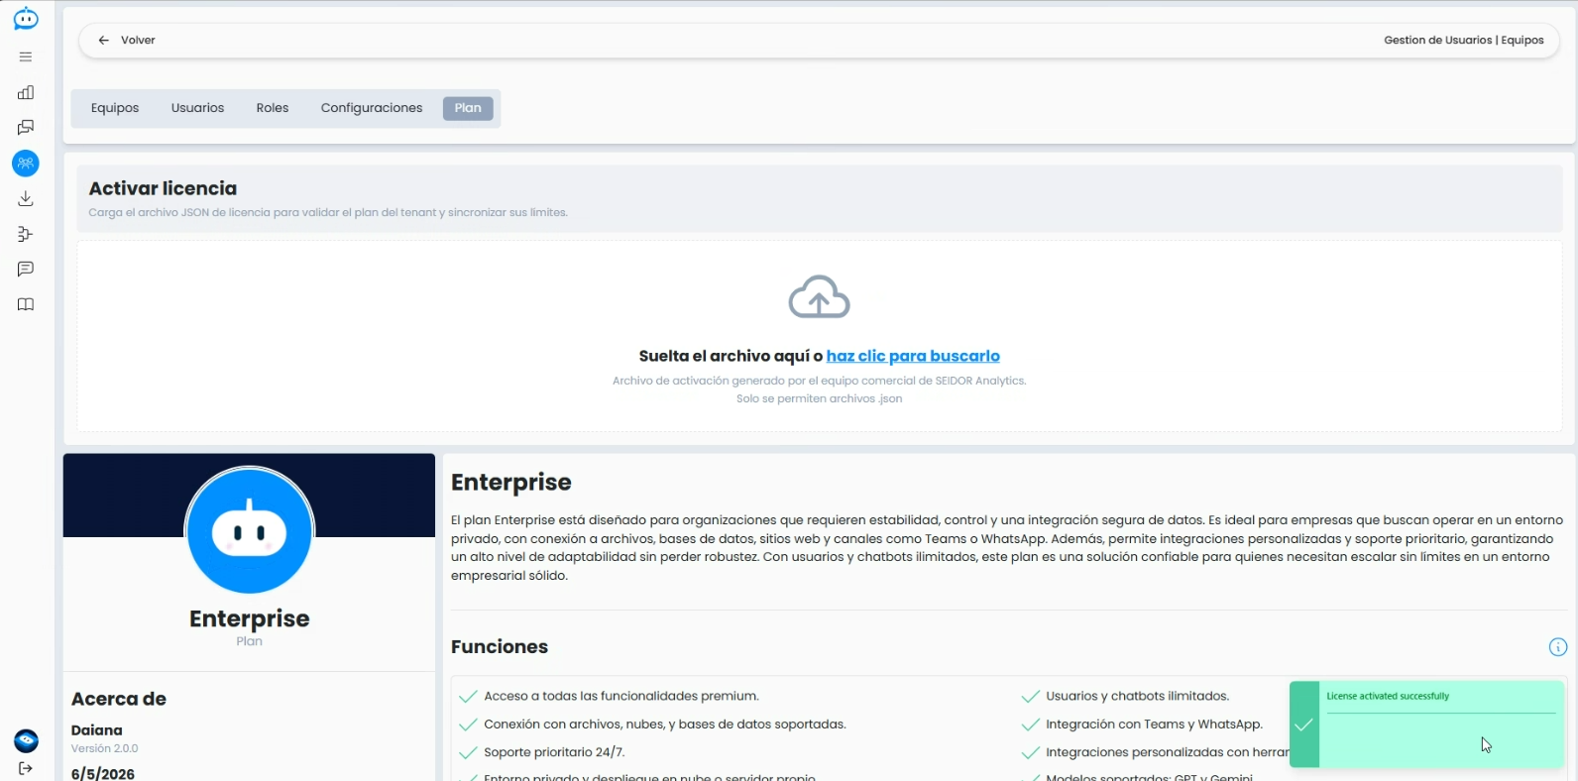Click the logout icon in sidebar
1578x781 pixels.
pyautogui.click(x=26, y=768)
